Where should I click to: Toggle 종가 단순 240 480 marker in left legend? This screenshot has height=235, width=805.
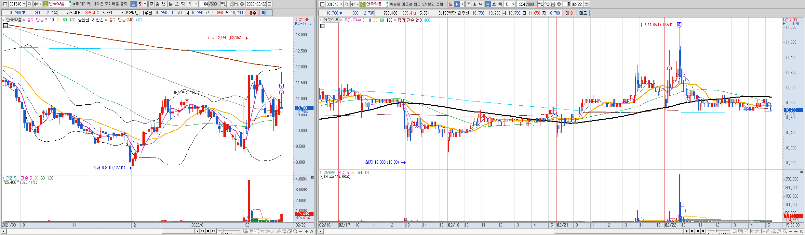pyautogui.click(x=106, y=20)
